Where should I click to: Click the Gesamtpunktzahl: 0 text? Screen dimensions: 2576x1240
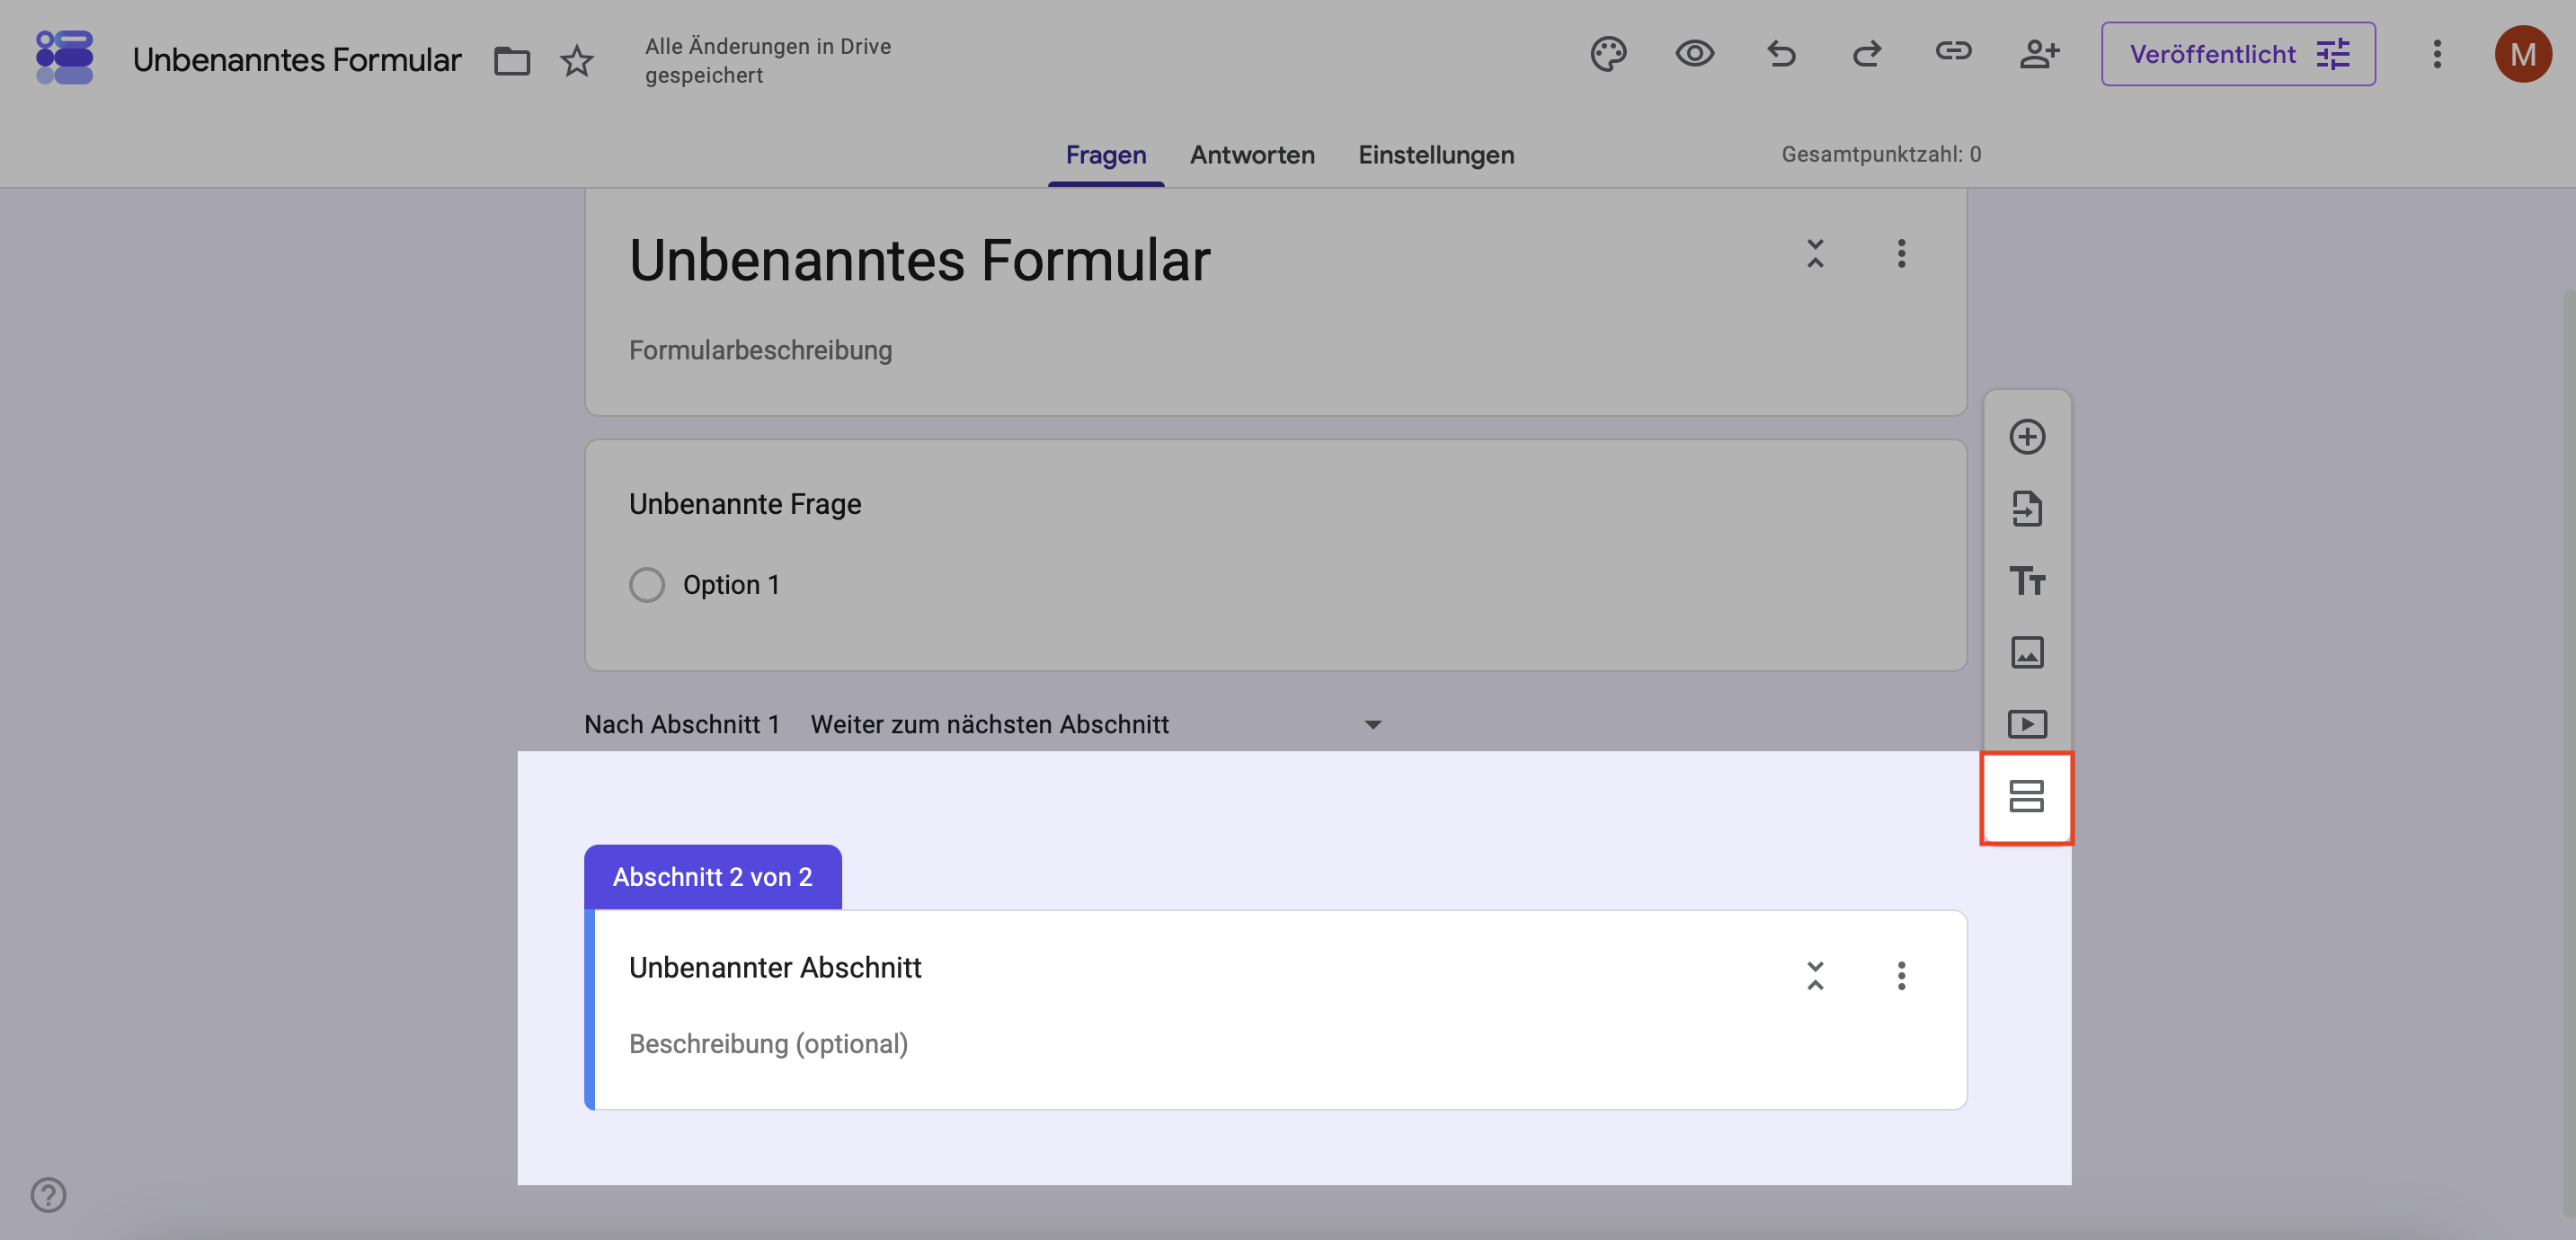1881,155
